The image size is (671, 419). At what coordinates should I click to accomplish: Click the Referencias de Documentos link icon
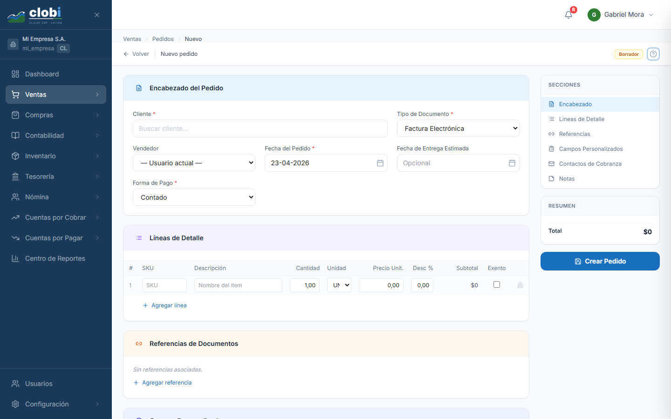coord(139,344)
